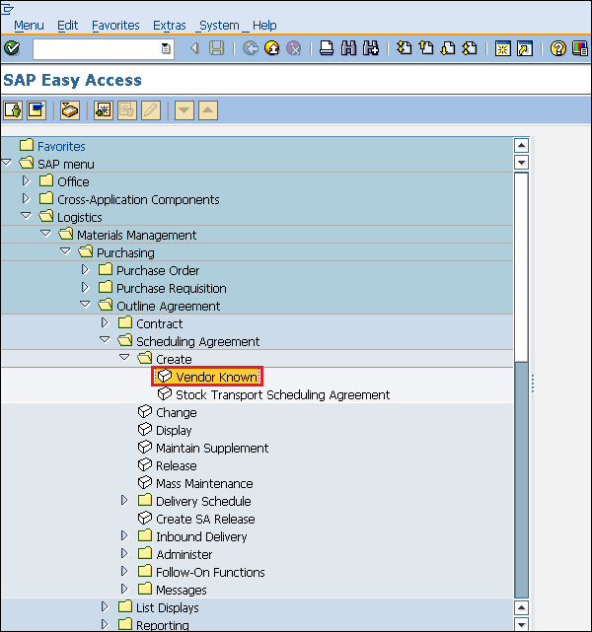
Task: Click the Generate Shortcut icon
Action: click(525, 48)
